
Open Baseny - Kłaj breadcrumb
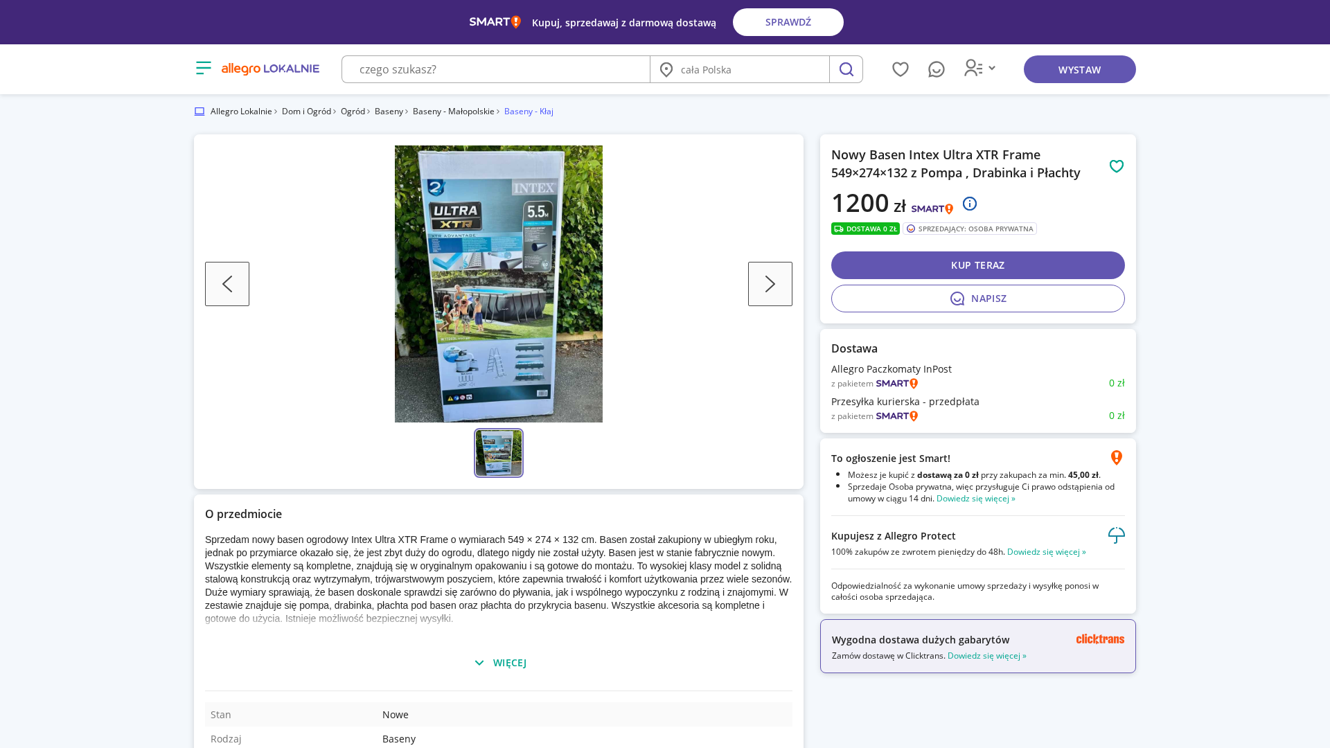click(x=529, y=112)
